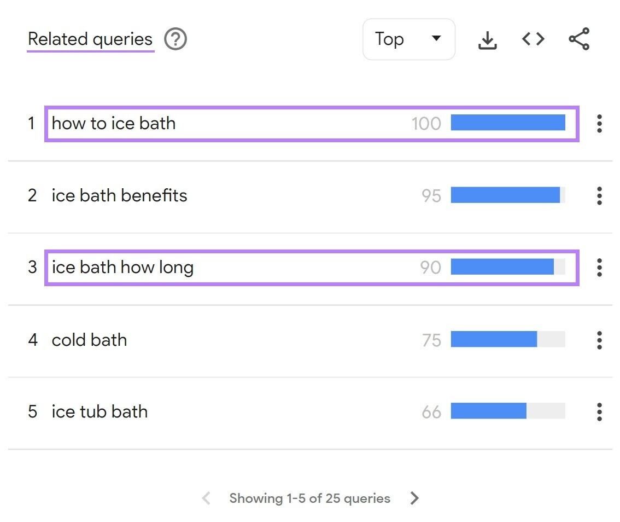This screenshot has width=620, height=522.
Task: Select the query 'ice bath benefits'
Action: coord(119,195)
